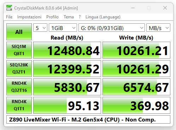This screenshot has width=176, height=130.
Task: Open the File menu
Action: coord(9,17)
